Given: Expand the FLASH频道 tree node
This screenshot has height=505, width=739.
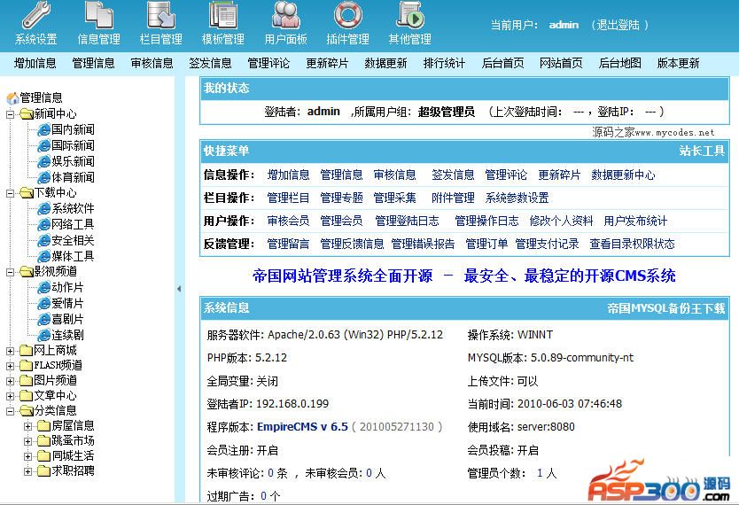Looking at the screenshot, I should [10, 366].
